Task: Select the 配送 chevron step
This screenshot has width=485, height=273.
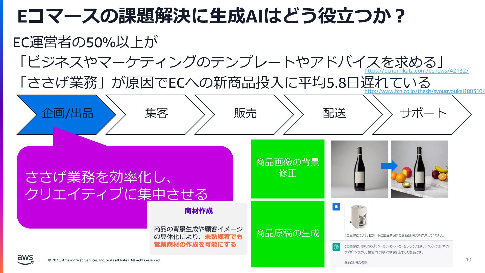Action: [333, 115]
